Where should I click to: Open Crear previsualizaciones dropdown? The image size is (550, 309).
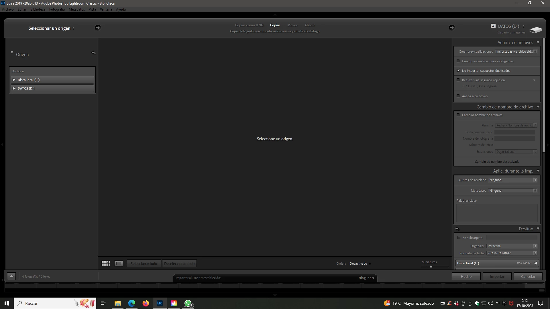tap(516, 51)
